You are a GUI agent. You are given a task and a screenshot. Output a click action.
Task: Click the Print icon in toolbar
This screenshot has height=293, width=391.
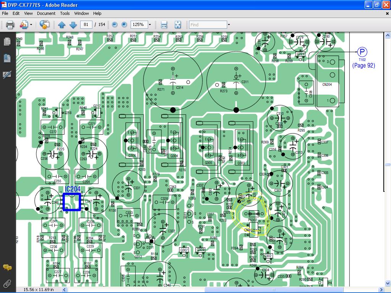10,25
